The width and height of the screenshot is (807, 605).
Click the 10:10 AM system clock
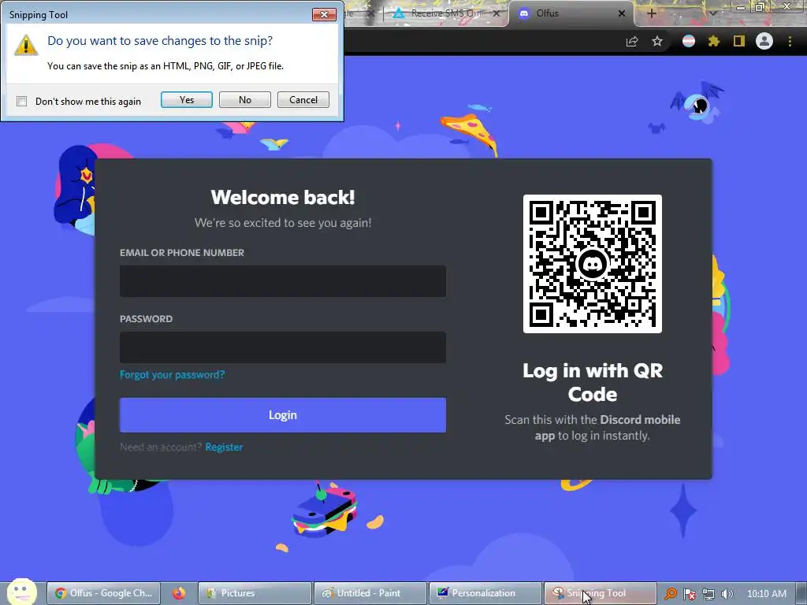point(766,594)
